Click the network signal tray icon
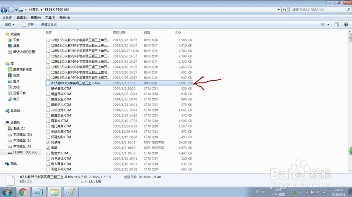 (306, 192)
